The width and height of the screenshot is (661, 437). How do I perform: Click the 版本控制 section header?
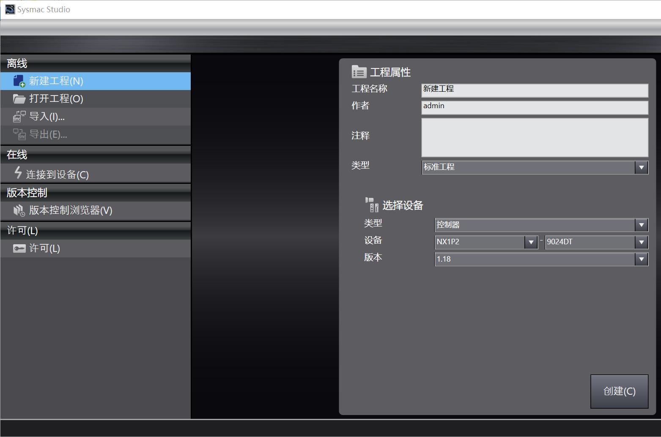[x=96, y=193]
